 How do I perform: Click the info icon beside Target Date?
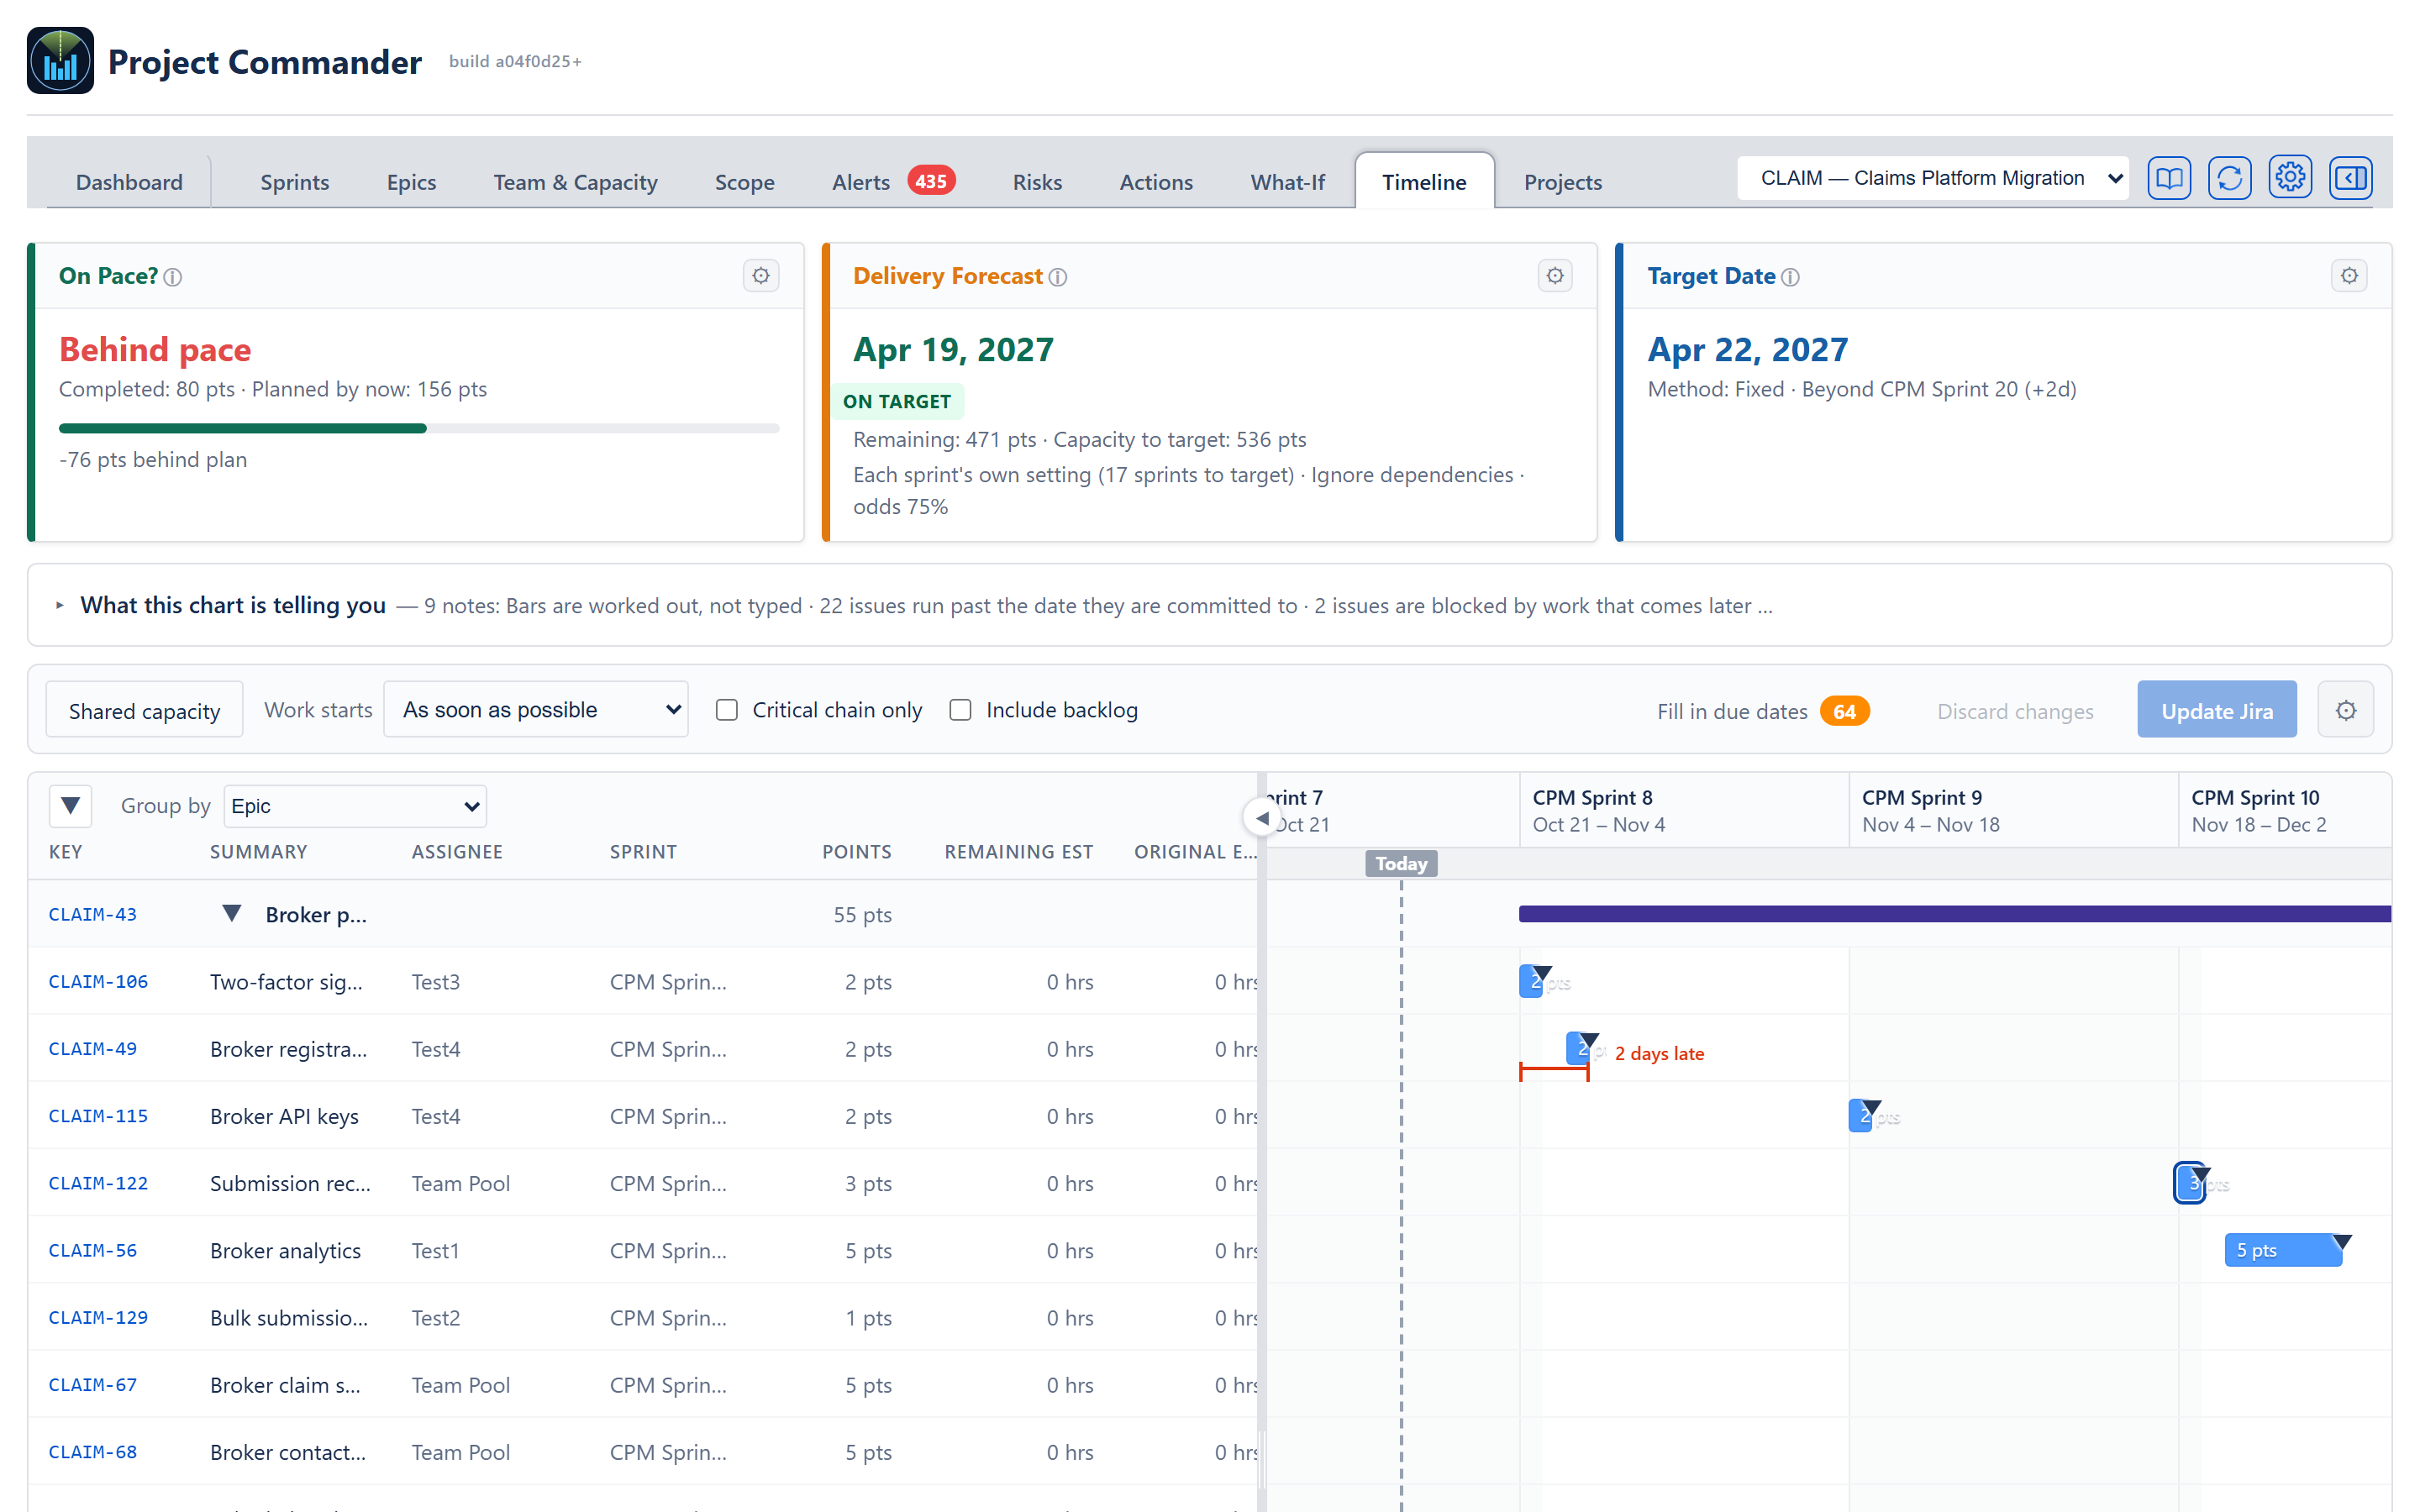pos(1791,277)
